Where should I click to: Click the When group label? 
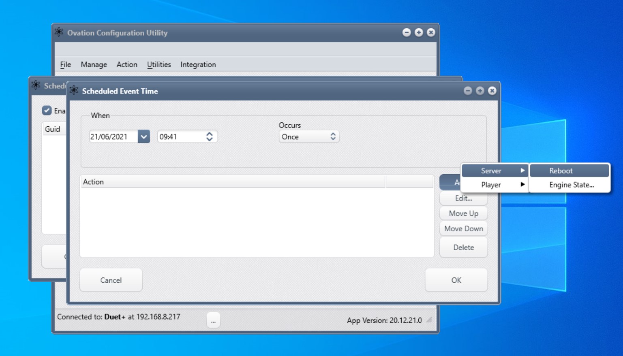pos(100,115)
